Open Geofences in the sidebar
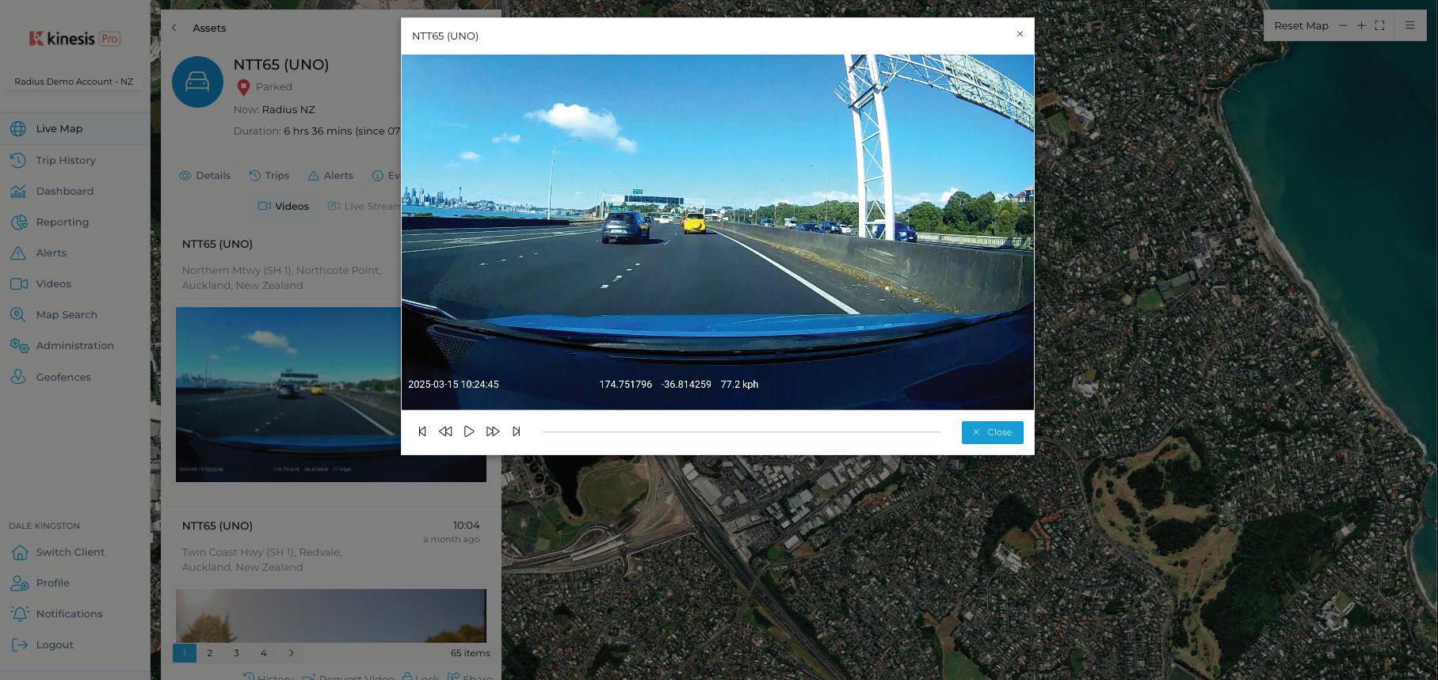Viewport: 1438px width, 680px height. (63, 377)
